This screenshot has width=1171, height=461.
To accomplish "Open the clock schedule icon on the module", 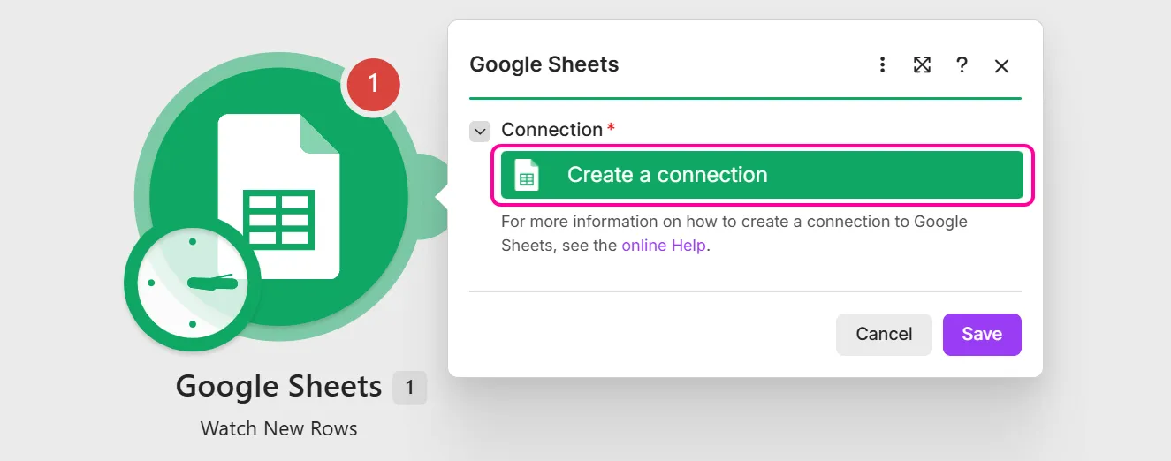I will pos(193,283).
